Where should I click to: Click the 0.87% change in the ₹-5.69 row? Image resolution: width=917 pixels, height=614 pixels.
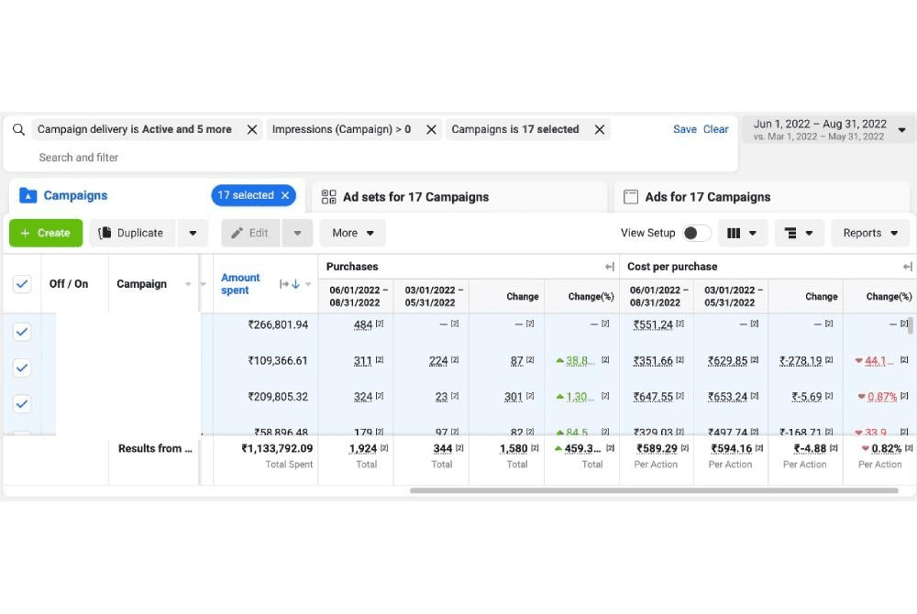pyautogui.click(x=882, y=397)
